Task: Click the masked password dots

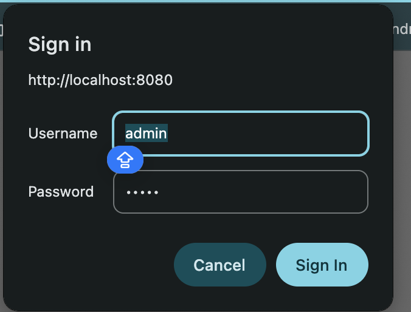Action: [142, 192]
